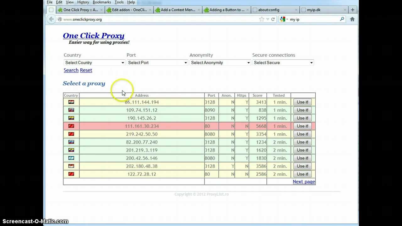
Task: Click the flag for 122.72.28.12
Action: [71, 174]
